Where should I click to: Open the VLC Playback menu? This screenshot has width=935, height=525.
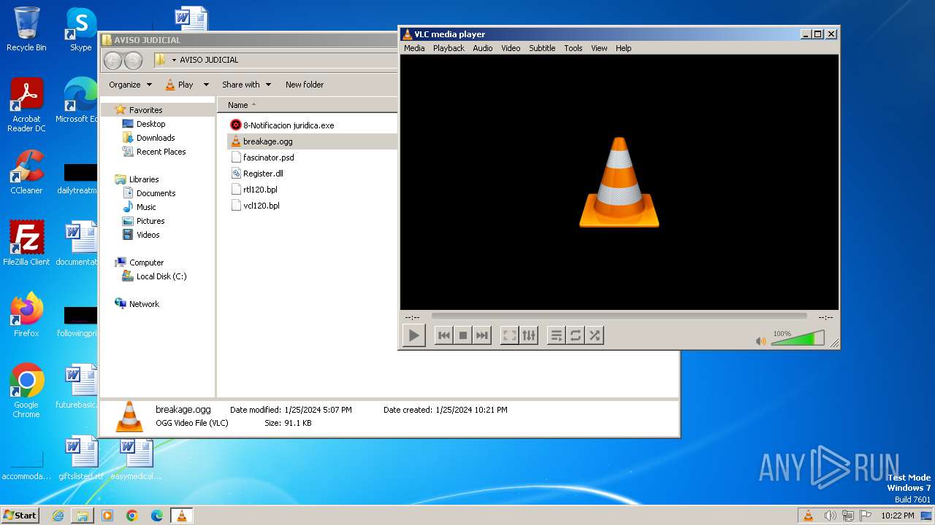[449, 48]
